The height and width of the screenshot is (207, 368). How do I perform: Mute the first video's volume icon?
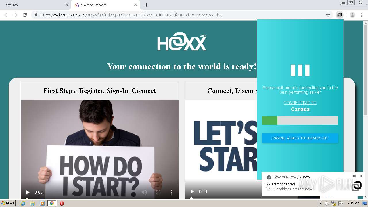(144, 192)
